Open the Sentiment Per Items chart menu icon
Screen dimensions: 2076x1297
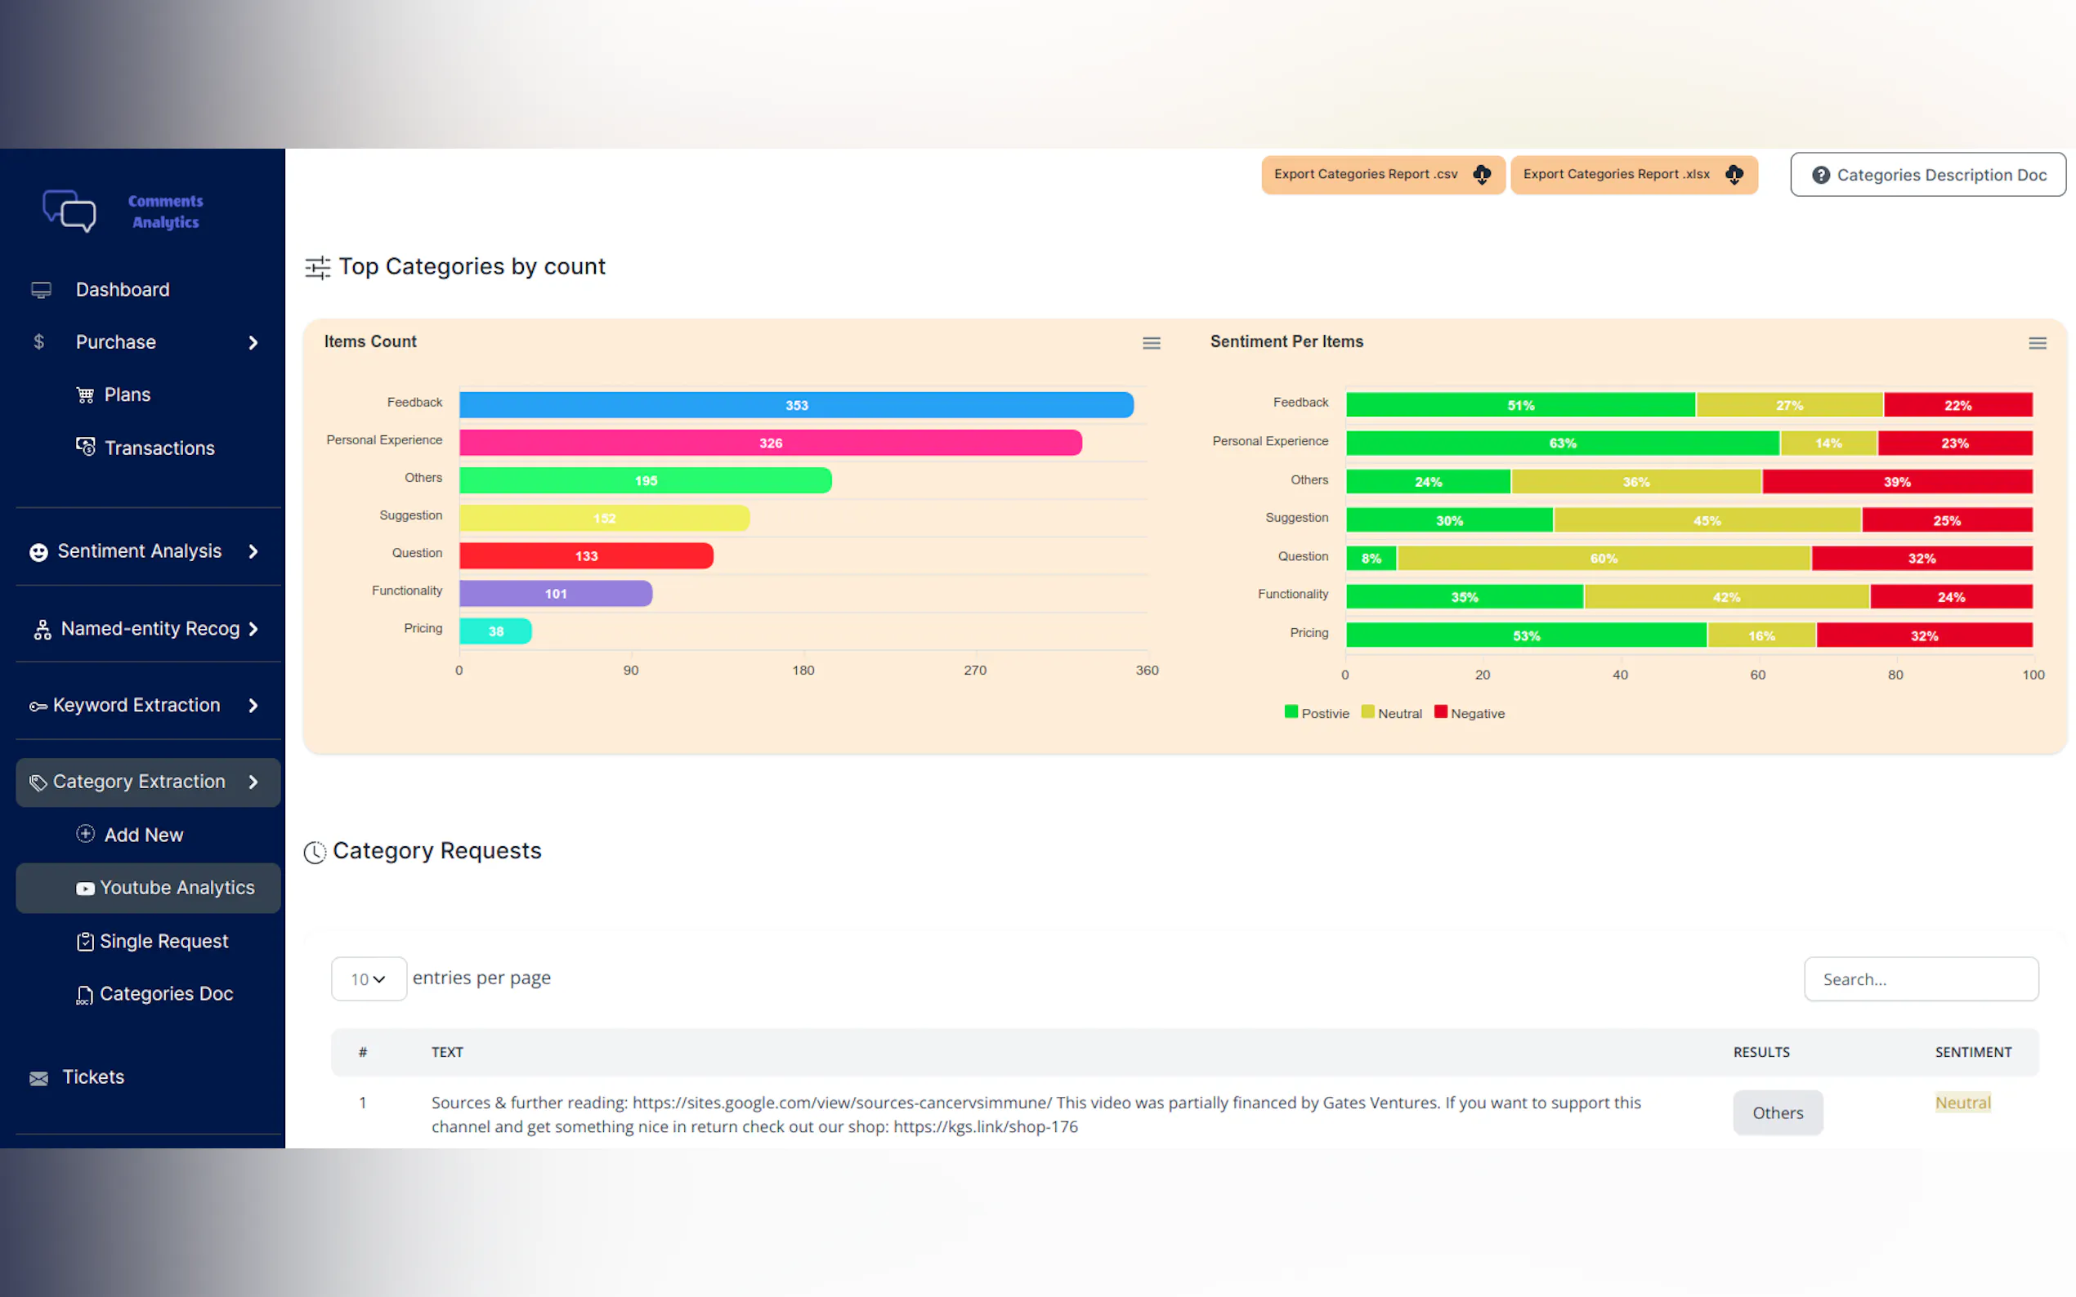(x=2037, y=343)
